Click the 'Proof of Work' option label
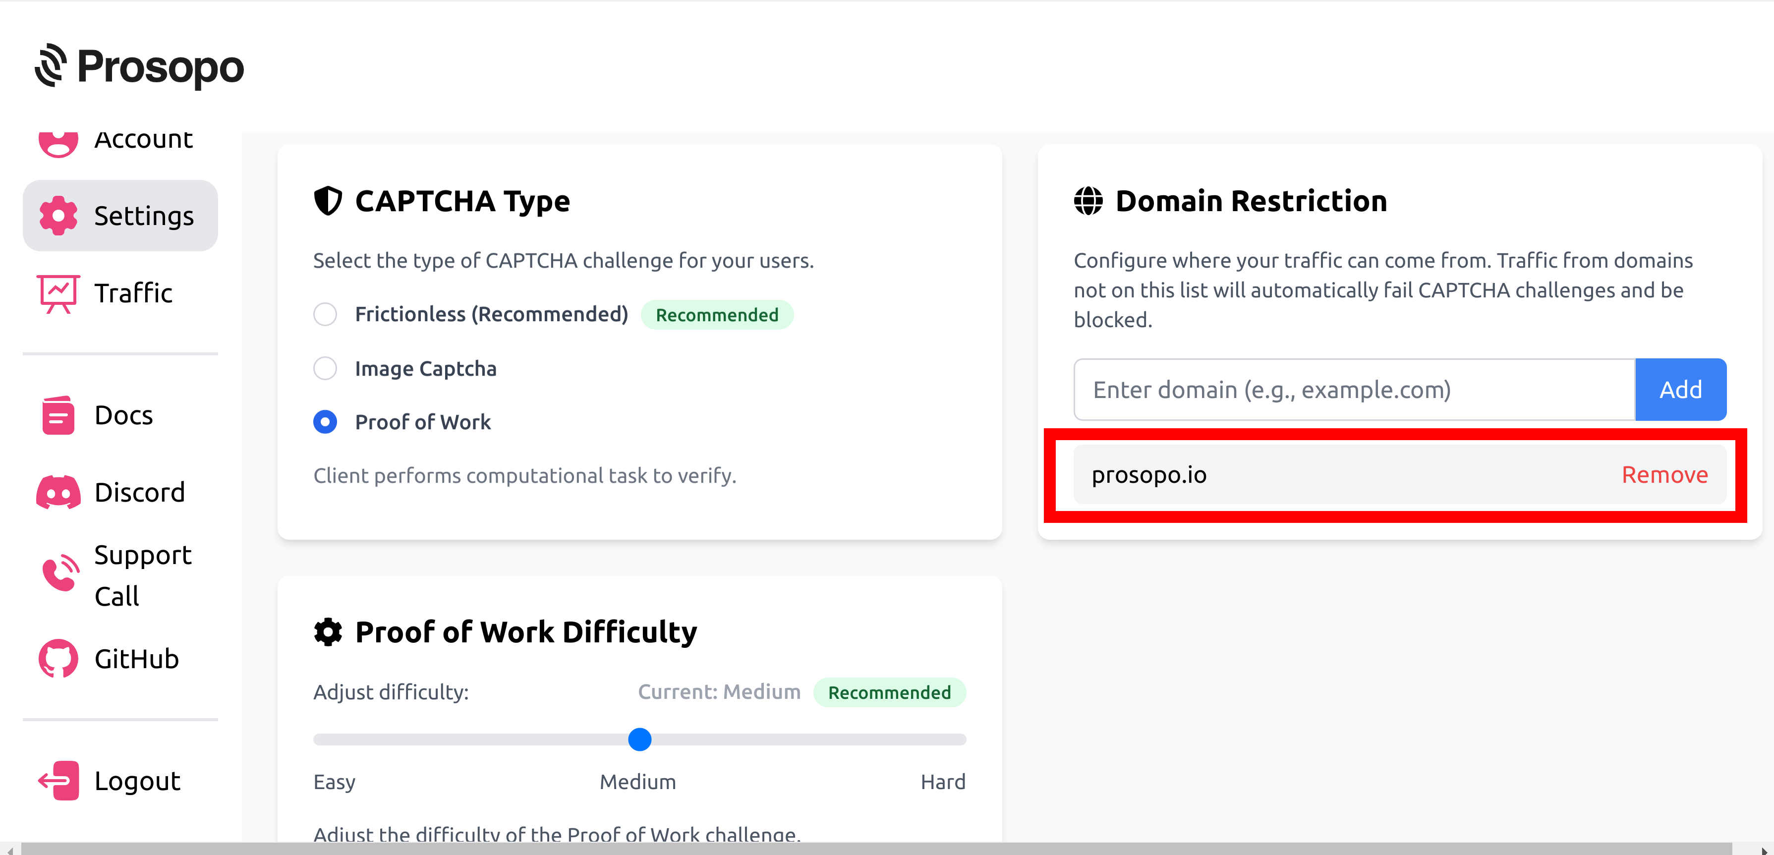Image resolution: width=1774 pixels, height=855 pixels. coord(423,422)
